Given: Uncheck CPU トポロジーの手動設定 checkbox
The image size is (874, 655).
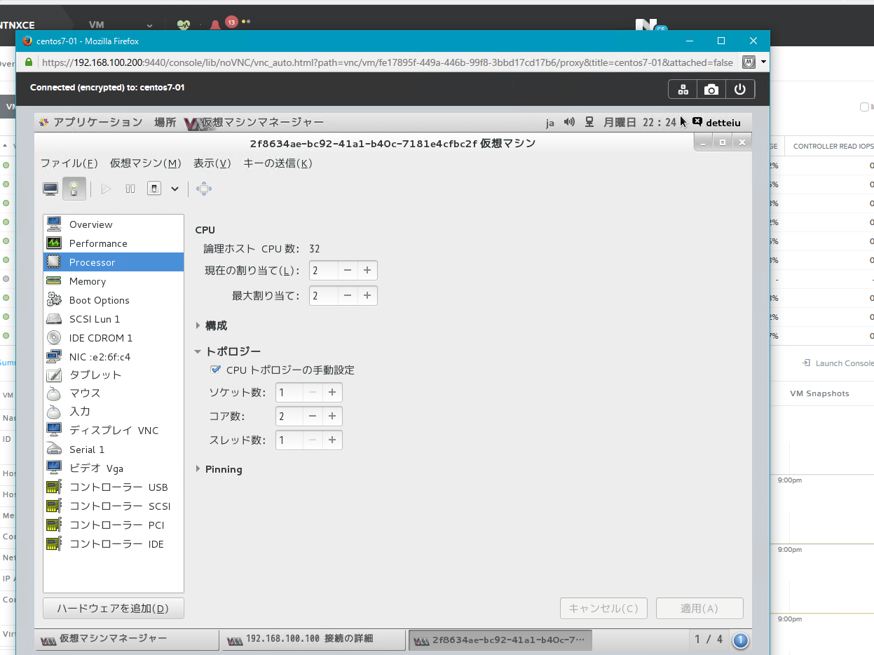Looking at the screenshot, I should [216, 370].
